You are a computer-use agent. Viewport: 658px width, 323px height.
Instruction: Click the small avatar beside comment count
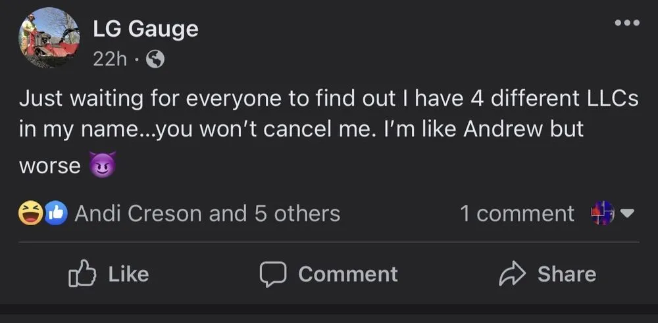[x=602, y=214]
